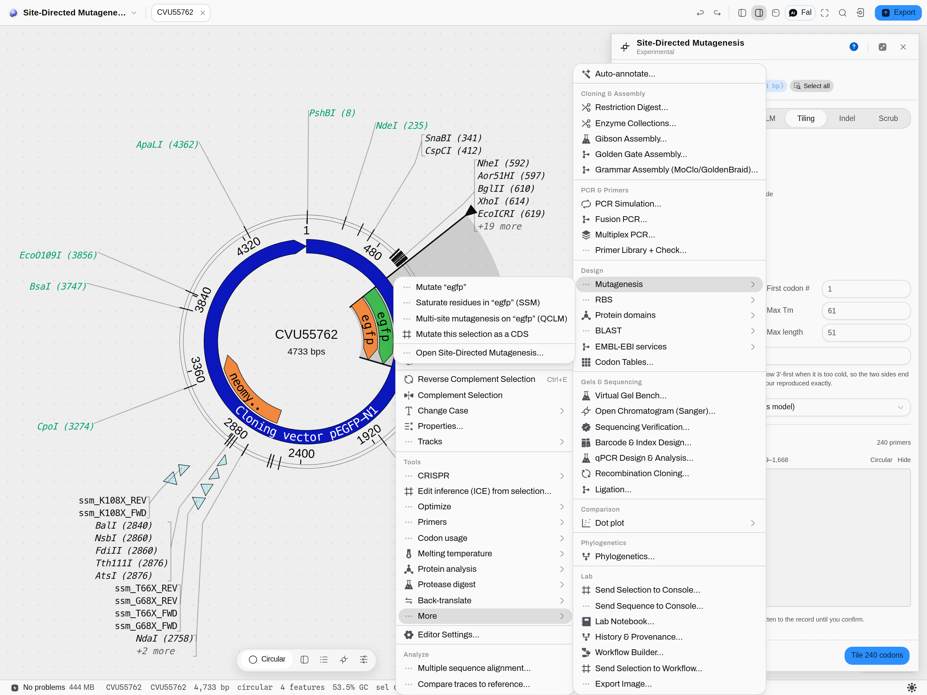
Task: Select the Indel mode
Action: (847, 118)
